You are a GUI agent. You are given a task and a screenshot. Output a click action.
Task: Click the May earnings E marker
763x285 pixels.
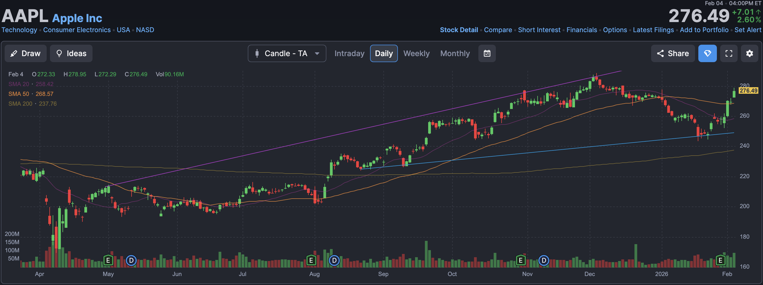coord(108,260)
